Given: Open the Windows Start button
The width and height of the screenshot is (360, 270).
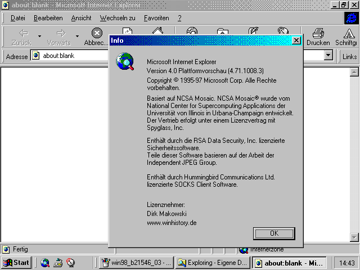Looking at the screenshot, I should (x=16, y=263).
